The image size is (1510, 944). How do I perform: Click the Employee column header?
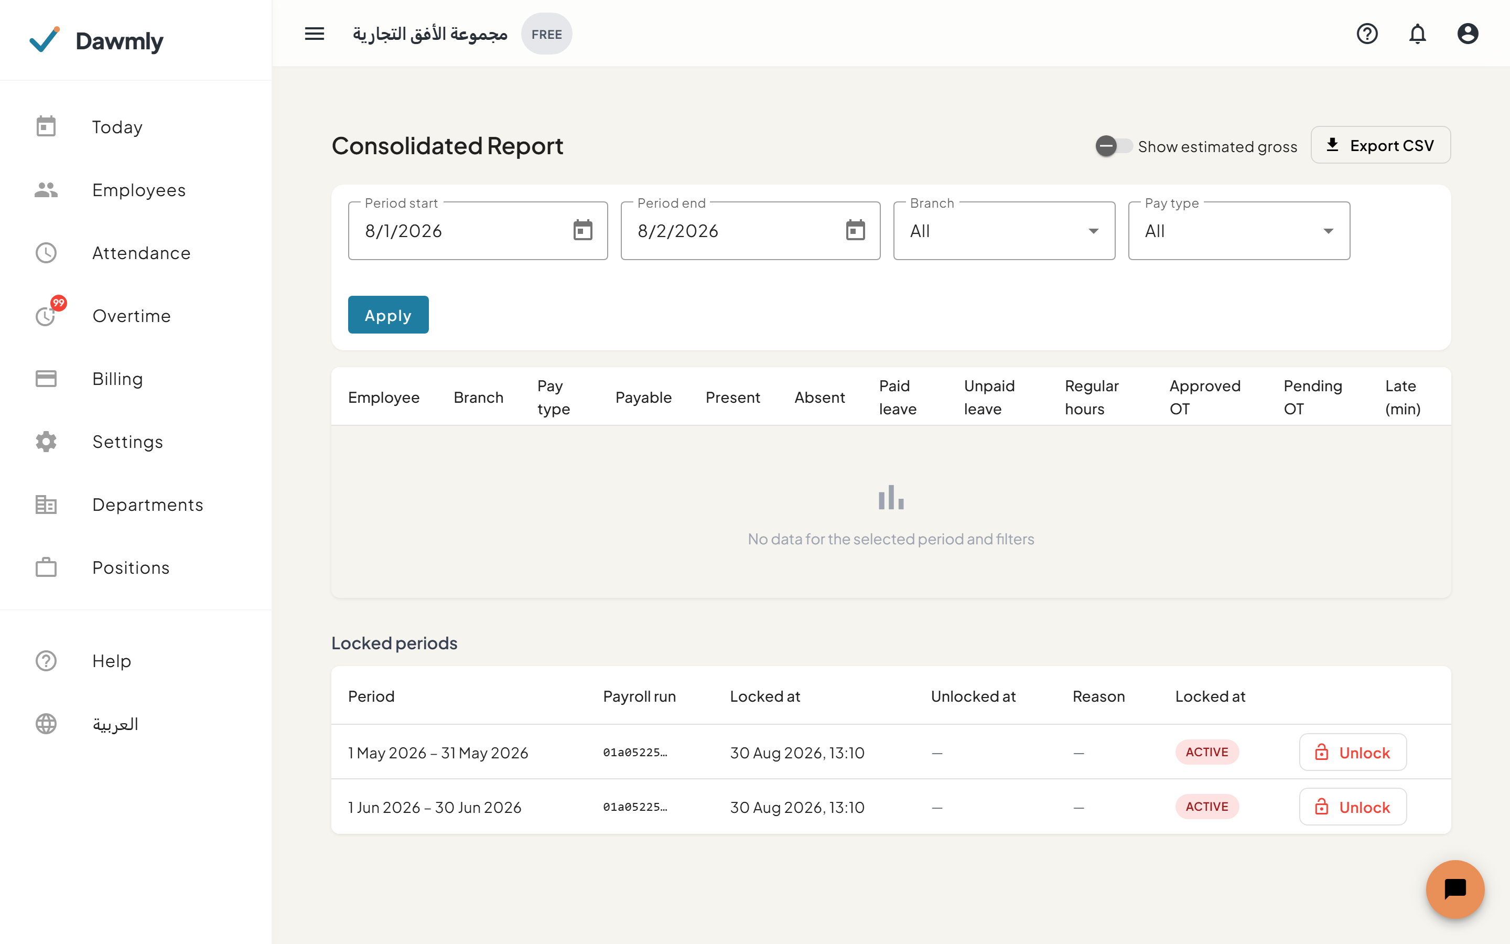[x=384, y=398]
